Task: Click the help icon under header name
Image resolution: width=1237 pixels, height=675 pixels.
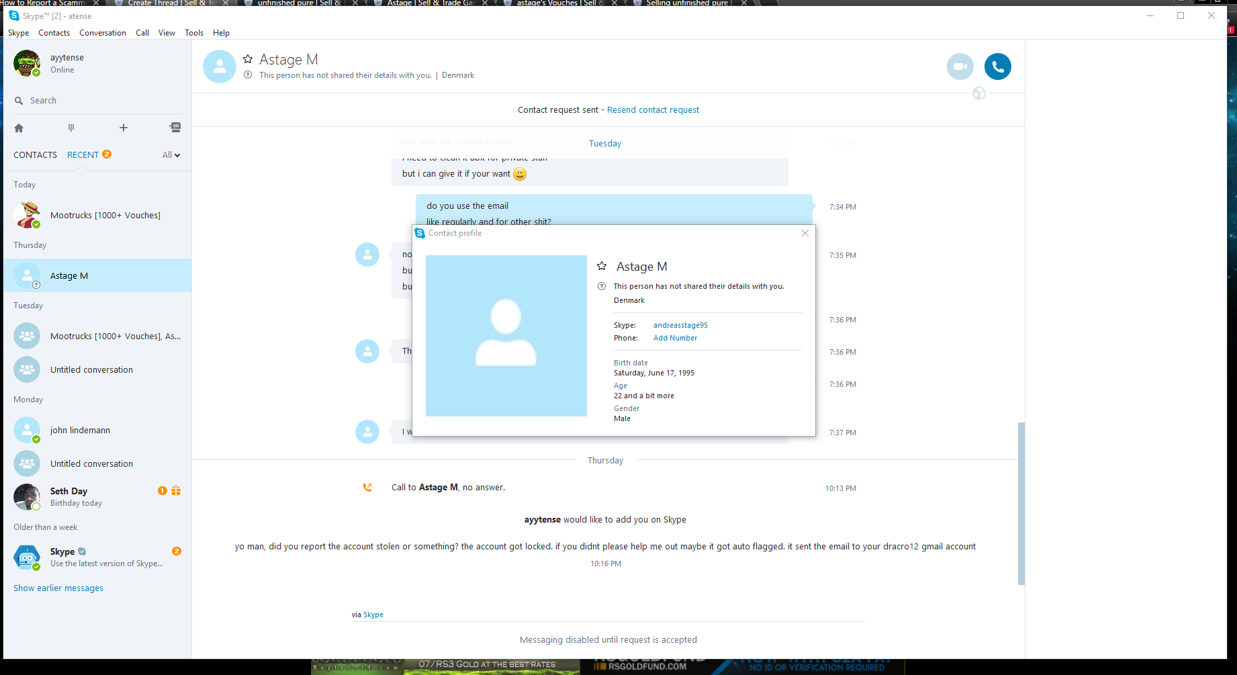Action: (x=248, y=75)
